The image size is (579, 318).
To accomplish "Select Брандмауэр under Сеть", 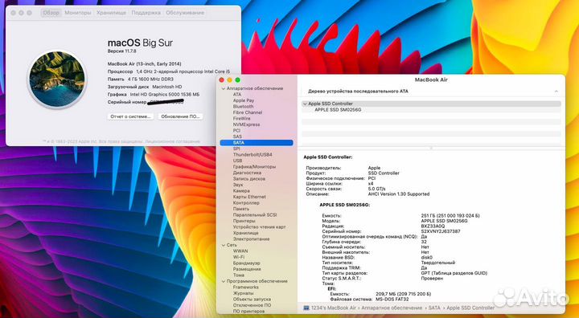I will click(x=246, y=263).
